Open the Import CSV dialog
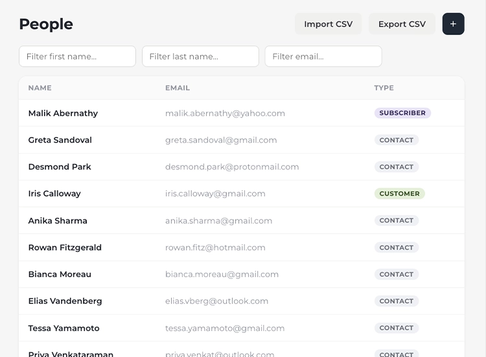This screenshot has height=357, width=486. [329, 24]
